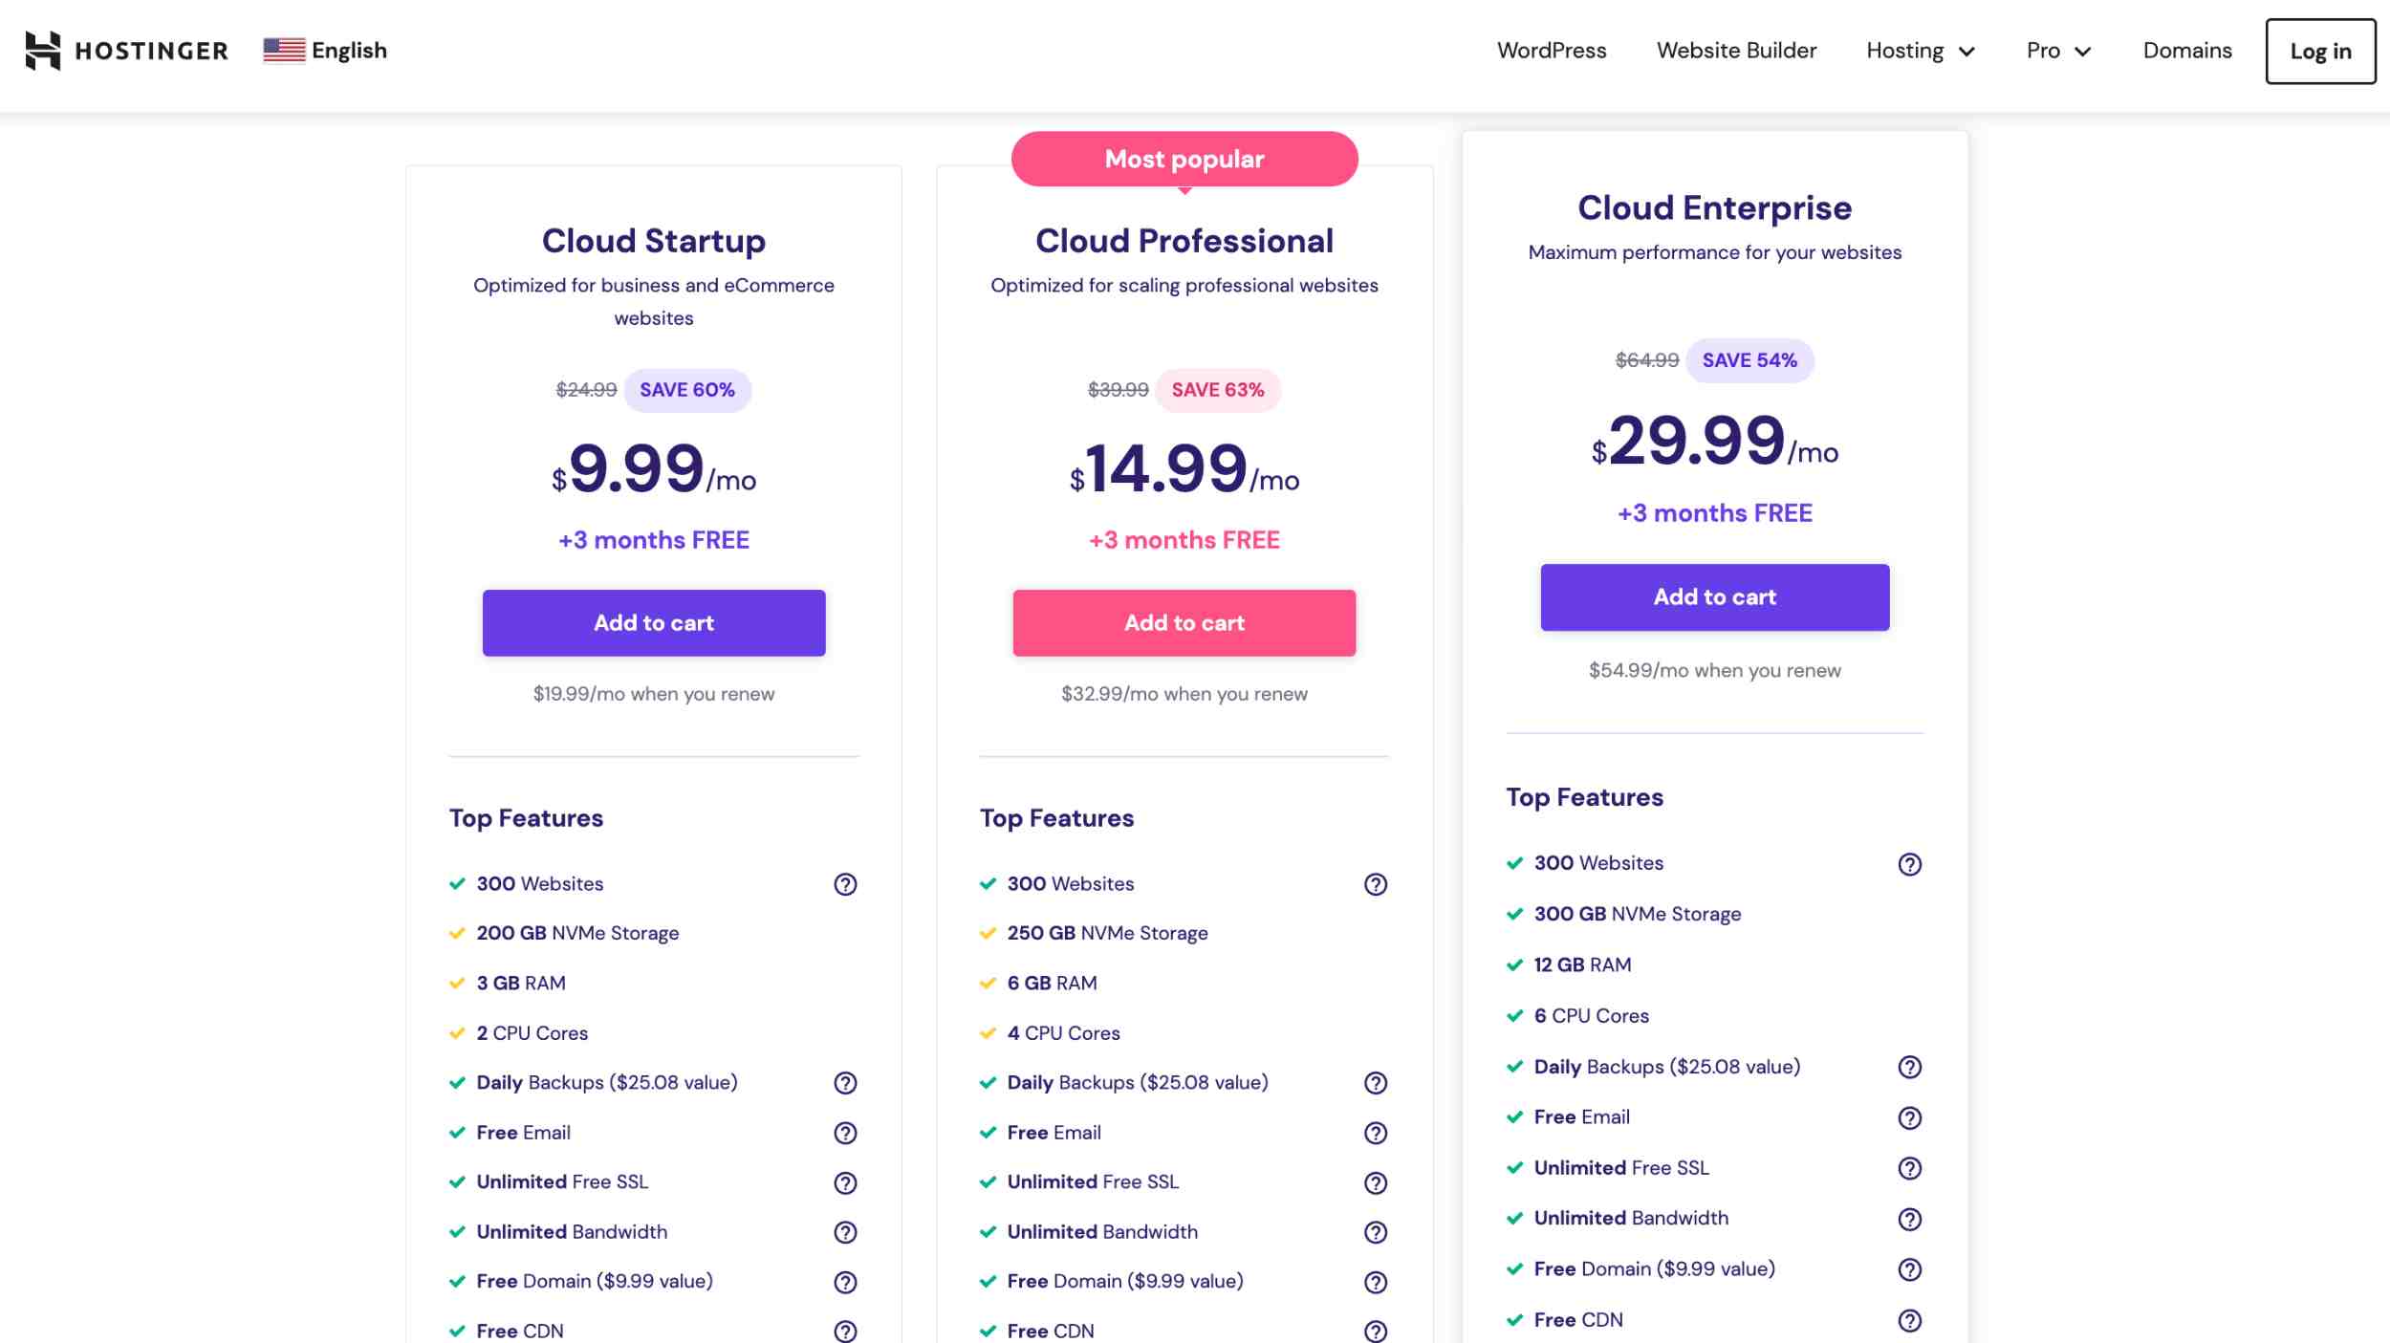Click the US flag language icon
Viewport: 2390px width, 1343px height.
284,51
